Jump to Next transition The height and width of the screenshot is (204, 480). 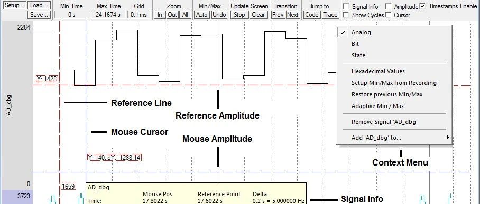coord(293,15)
